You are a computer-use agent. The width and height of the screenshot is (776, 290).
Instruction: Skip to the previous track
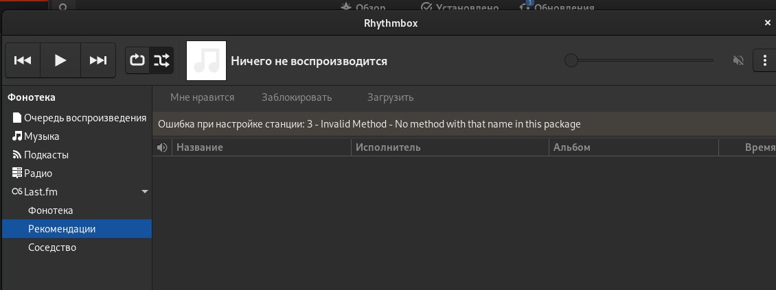tap(23, 60)
